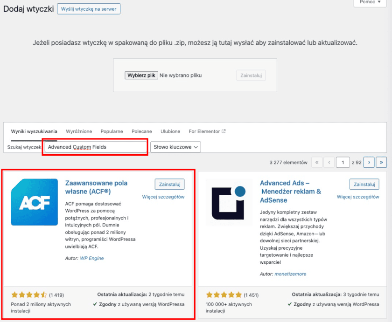The image size is (392, 322).
Task: Open Więcej szczegółów for ACF plugin
Action: click(x=163, y=197)
